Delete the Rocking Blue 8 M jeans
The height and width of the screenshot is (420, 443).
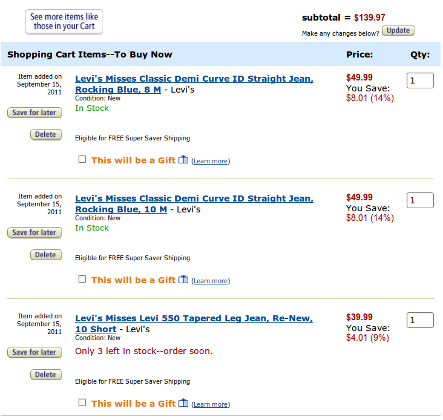[x=45, y=134]
